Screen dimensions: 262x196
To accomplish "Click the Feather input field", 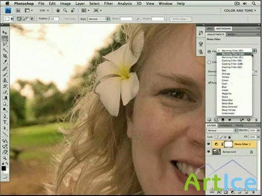I will point(53,19).
